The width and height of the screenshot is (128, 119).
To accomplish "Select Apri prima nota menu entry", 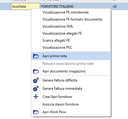I will pyautogui.click(x=71, y=56).
